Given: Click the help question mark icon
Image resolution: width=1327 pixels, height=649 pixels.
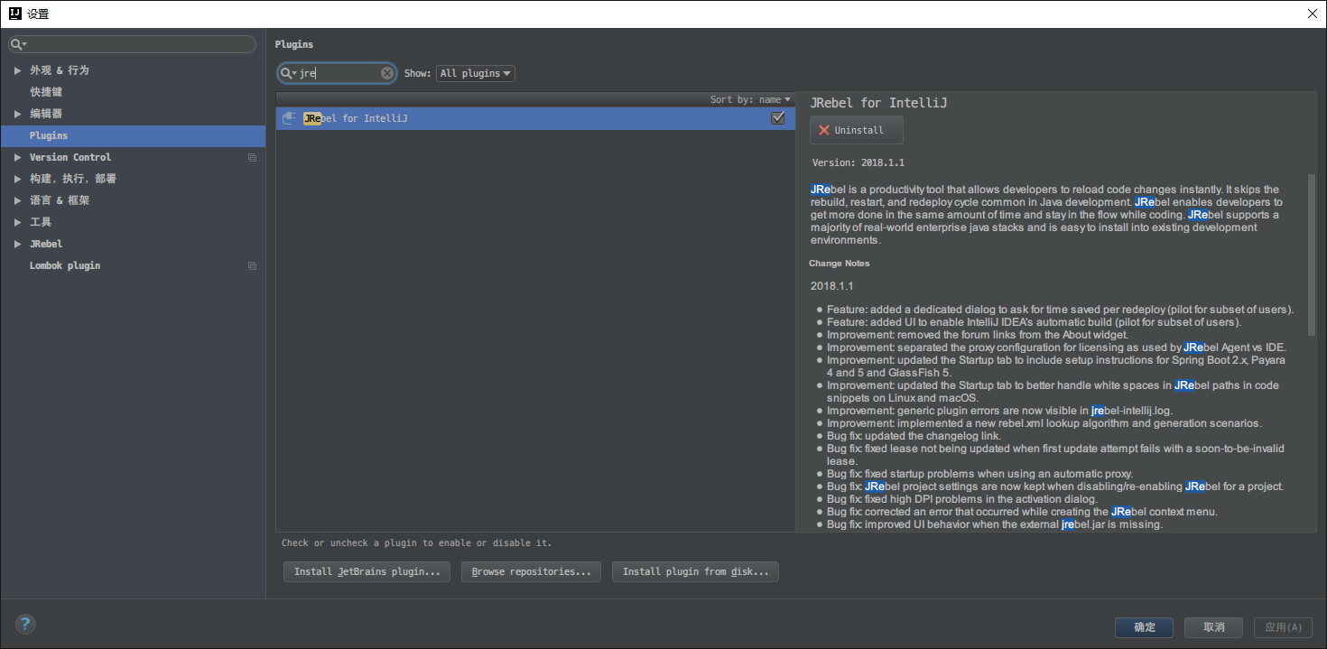Looking at the screenshot, I should point(25,624).
